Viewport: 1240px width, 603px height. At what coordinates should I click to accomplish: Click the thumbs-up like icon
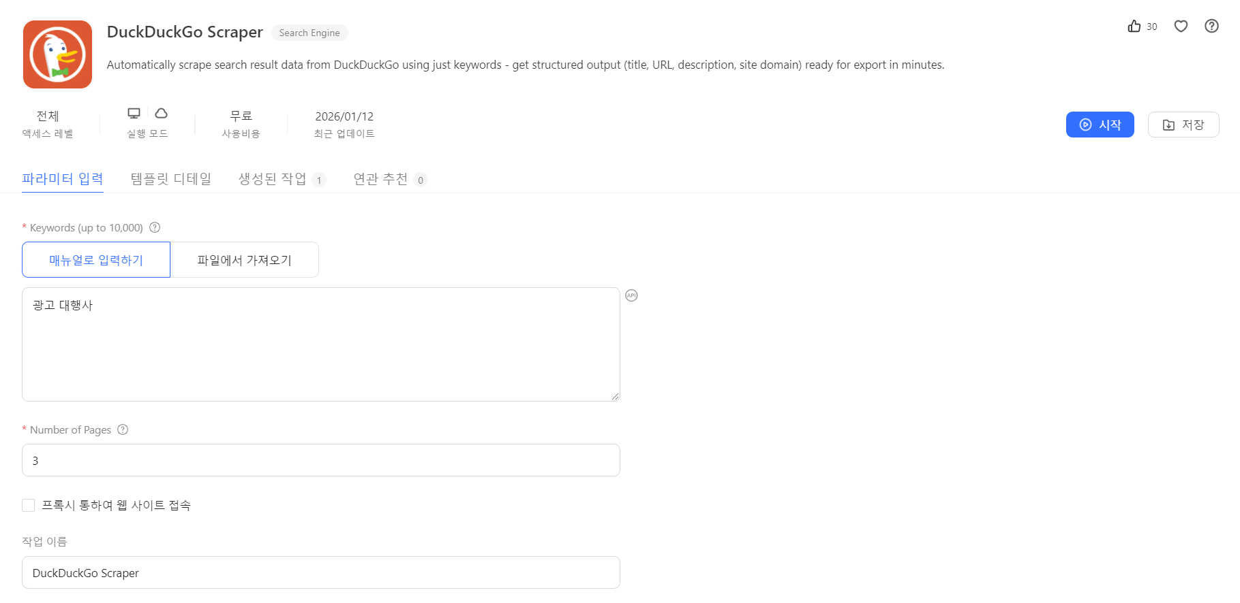coord(1134,27)
